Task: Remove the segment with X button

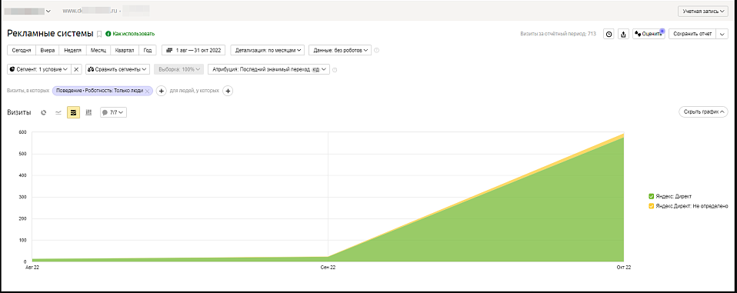Action: [x=77, y=69]
